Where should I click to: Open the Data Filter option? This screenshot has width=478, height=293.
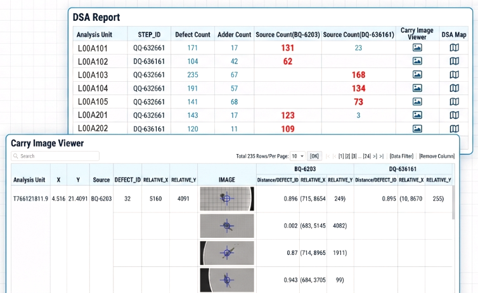click(401, 156)
